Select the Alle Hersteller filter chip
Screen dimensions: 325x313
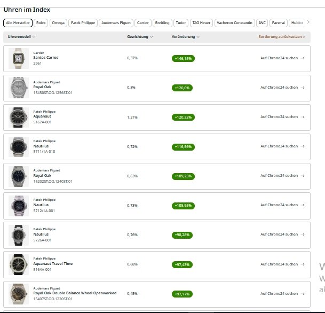[18, 23]
